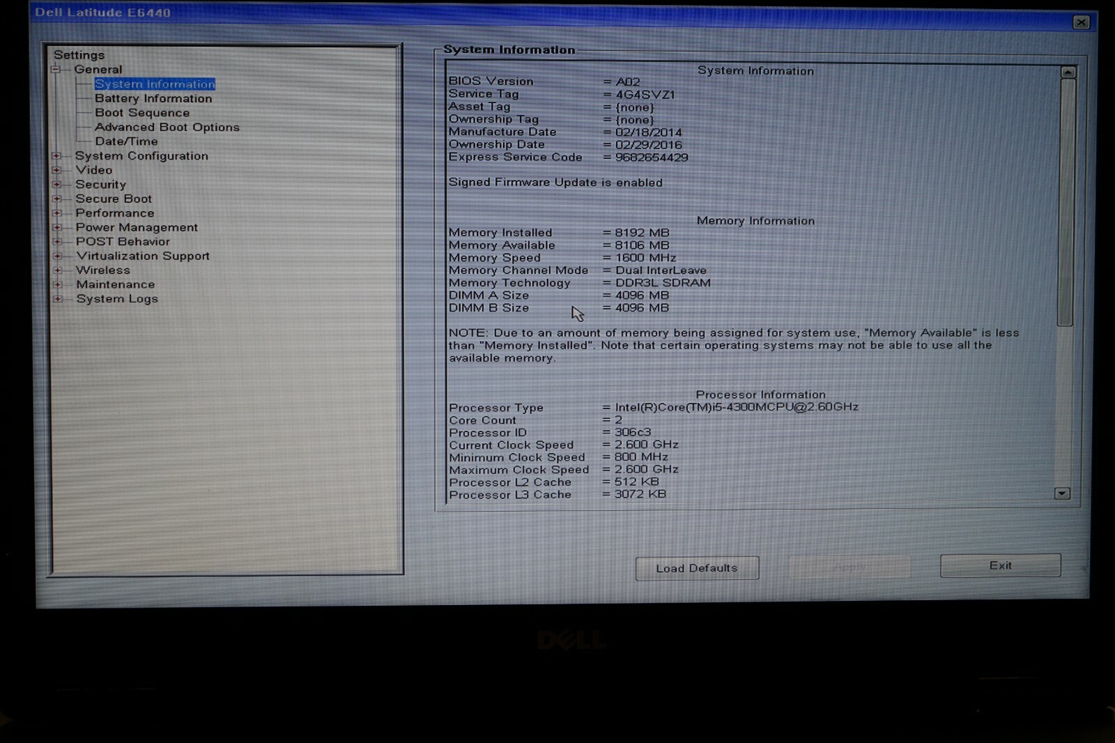Click Express Service Code value 9682654429

pos(652,158)
